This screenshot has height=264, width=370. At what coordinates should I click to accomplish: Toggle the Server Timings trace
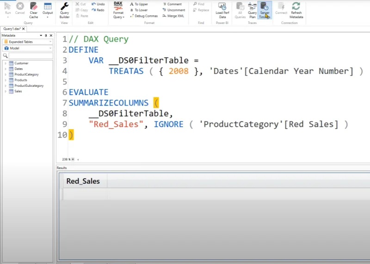(x=265, y=10)
